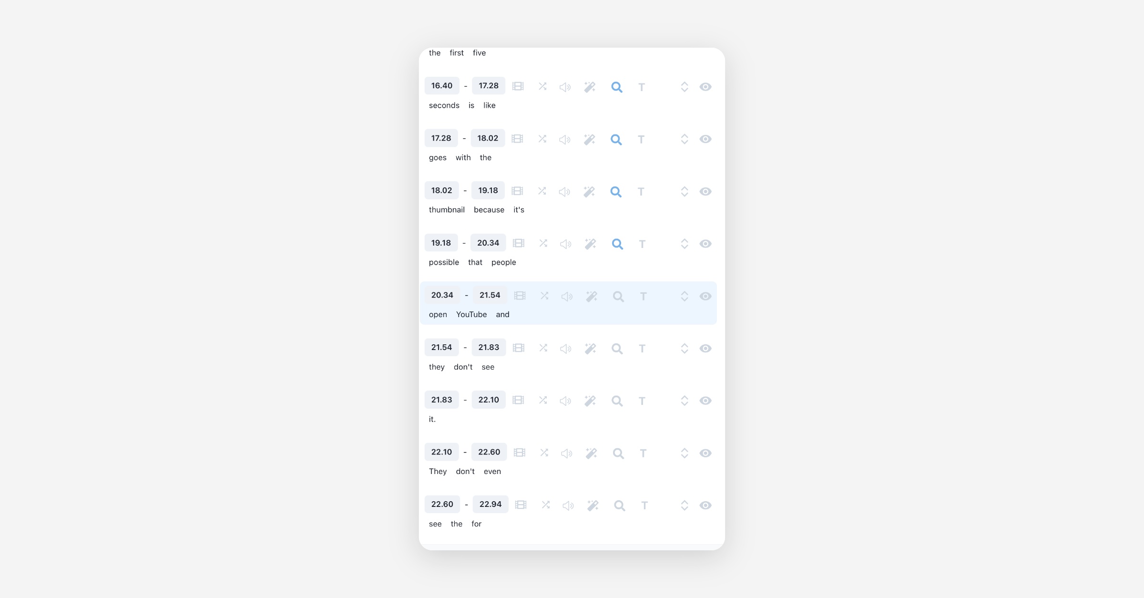The height and width of the screenshot is (598, 1144).
Task: Click the film strip icon for segment 16.40 - 17.28
Action: click(518, 86)
